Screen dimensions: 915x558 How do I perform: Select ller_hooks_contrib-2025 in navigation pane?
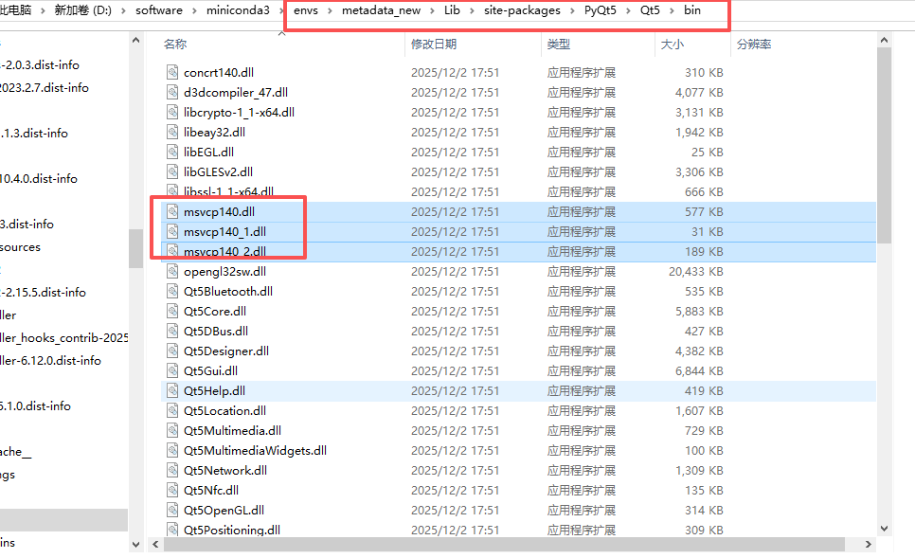[64, 338]
